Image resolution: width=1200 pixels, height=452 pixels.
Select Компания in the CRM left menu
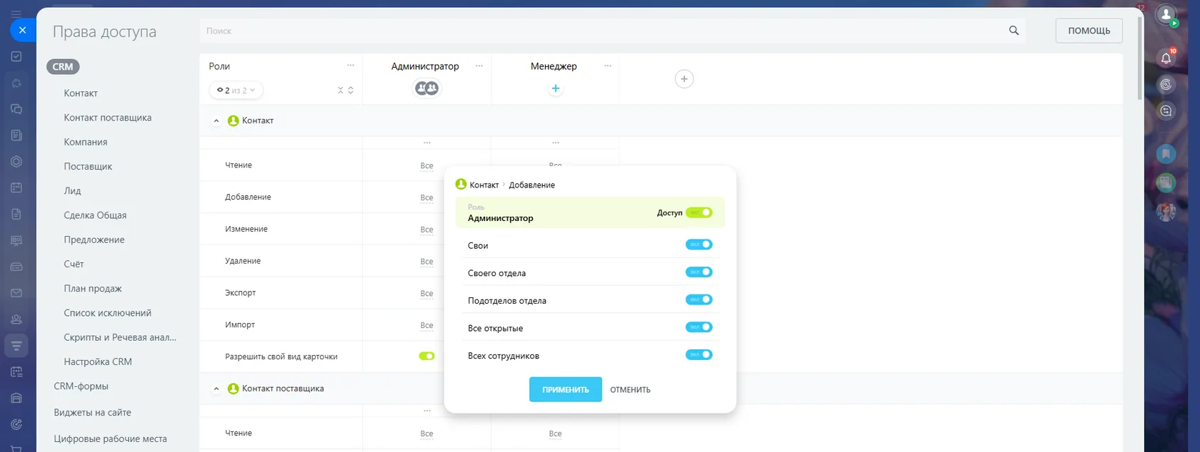(x=86, y=142)
